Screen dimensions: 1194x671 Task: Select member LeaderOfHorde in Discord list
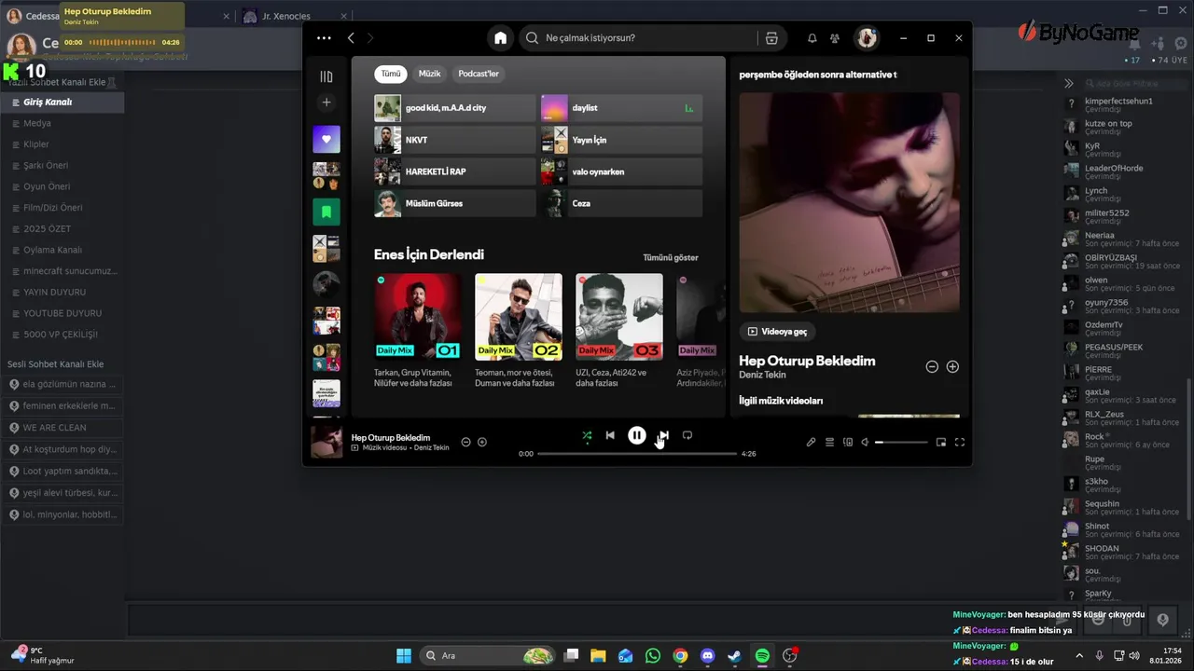(1124, 171)
